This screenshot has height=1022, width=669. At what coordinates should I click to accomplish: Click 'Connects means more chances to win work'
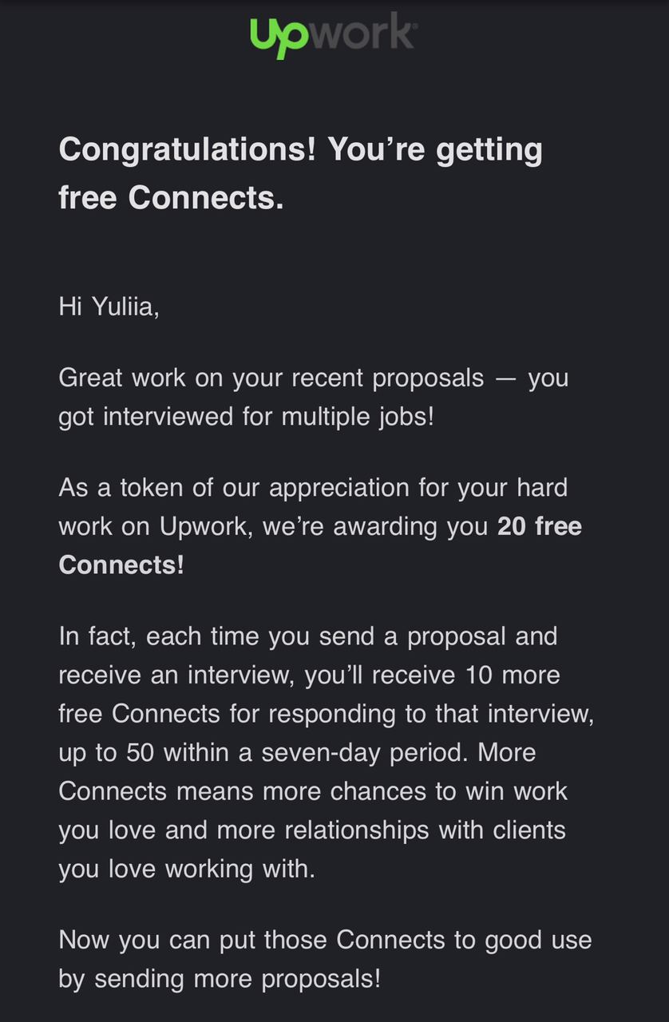coord(313,791)
